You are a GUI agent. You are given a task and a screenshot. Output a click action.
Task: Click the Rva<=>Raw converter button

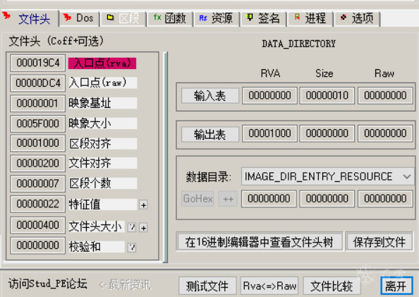tap(269, 286)
